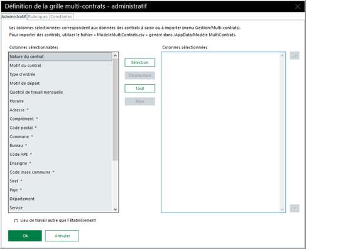
Task: Close the dialog with the X icon
Action: point(298,6)
